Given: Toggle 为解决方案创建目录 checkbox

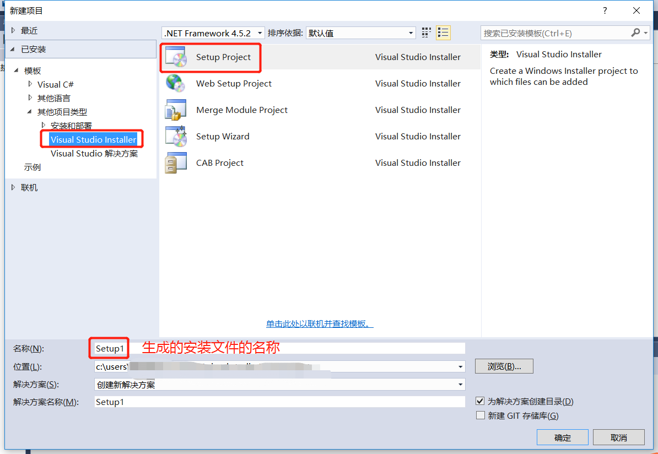Looking at the screenshot, I should (x=480, y=402).
